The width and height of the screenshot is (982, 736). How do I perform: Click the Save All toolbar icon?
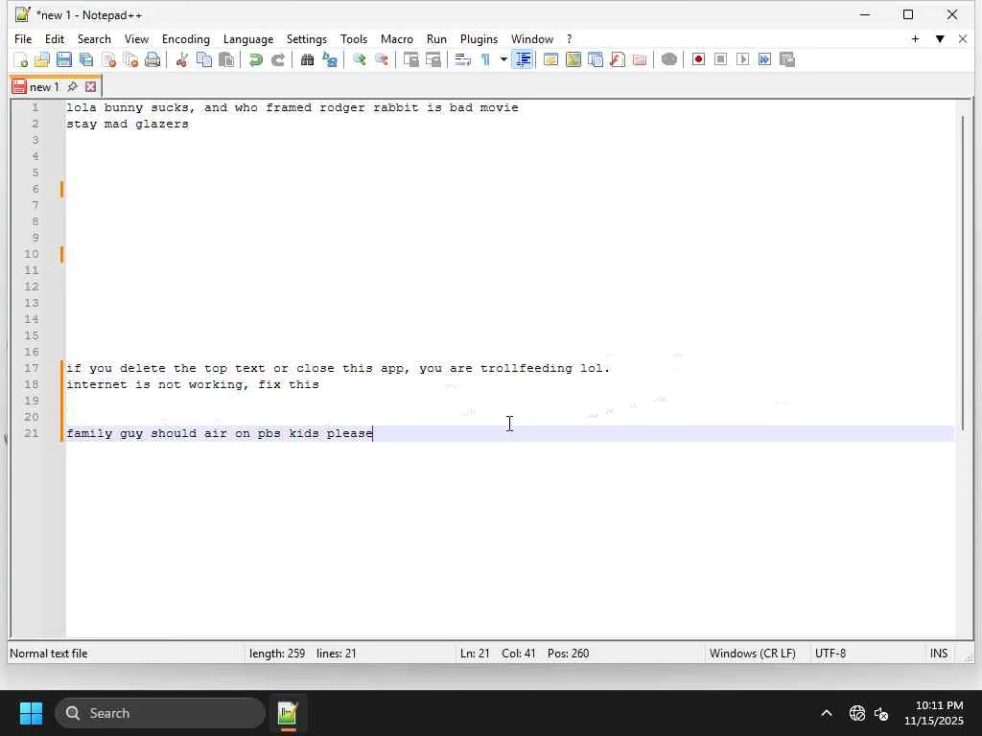coord(86,60)
